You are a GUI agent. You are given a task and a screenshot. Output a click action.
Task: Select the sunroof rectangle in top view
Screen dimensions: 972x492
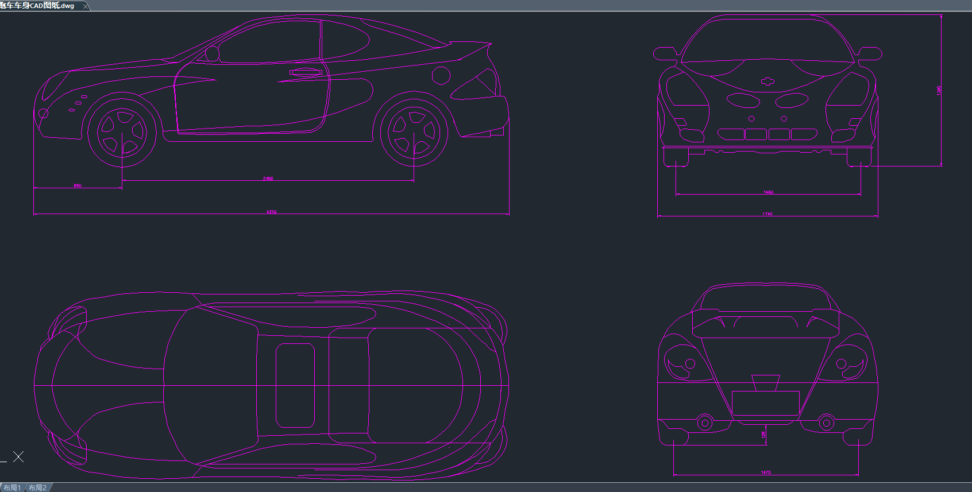pos(295,385)
